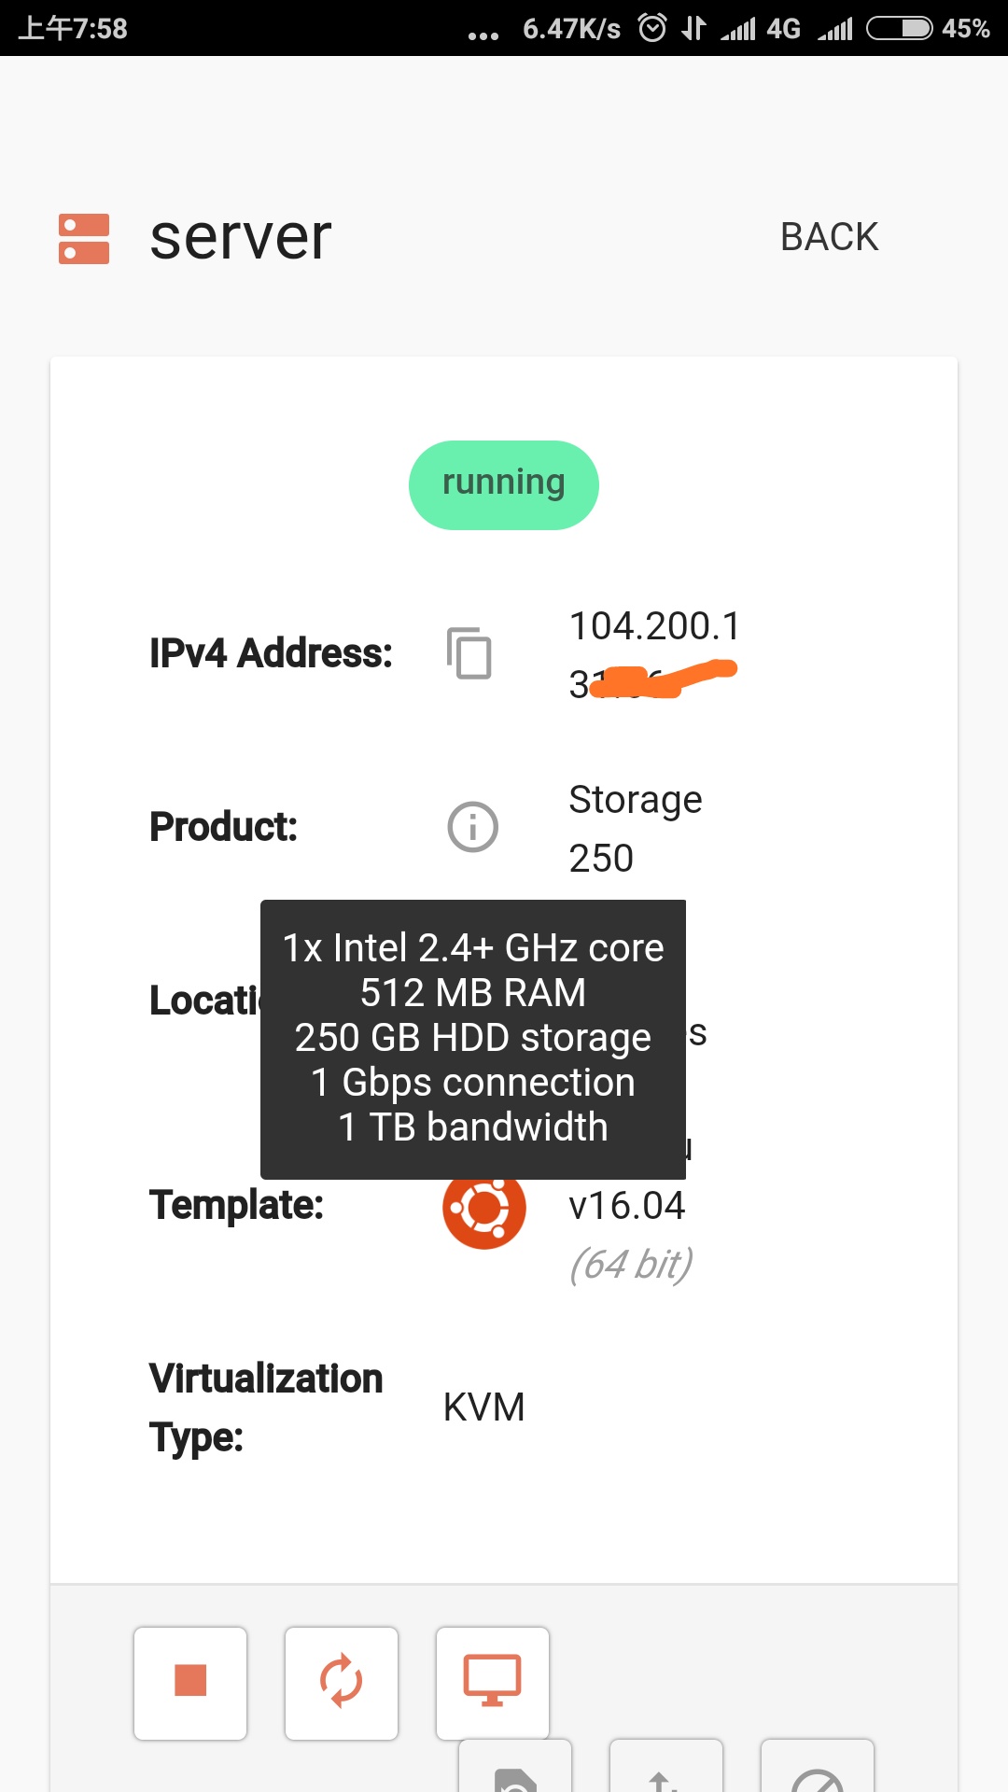Click the orange server icon in header
This screenshot has width=1008, height=1792.
[x=84, y=239]
